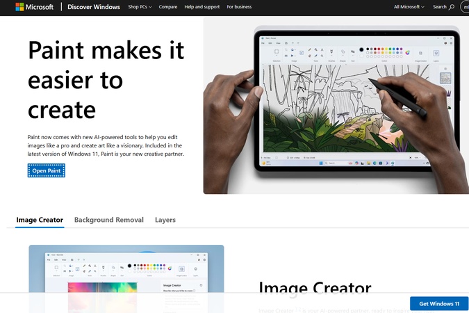Open the Discover Windows home link

pyautogui.click(x=94, y=6)
